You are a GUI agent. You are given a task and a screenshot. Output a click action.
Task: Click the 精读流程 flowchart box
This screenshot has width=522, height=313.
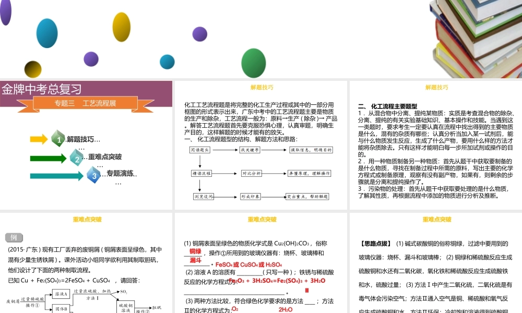[x=201, y=173]
